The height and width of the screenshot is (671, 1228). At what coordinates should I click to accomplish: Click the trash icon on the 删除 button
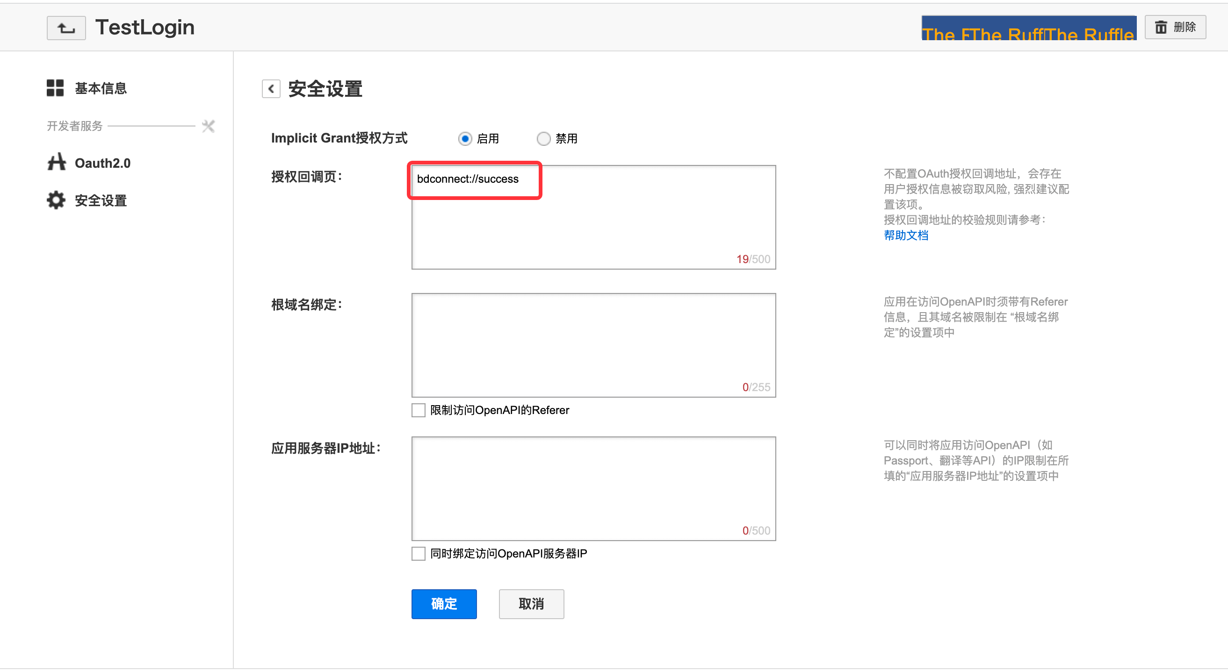coord(1160,27)
